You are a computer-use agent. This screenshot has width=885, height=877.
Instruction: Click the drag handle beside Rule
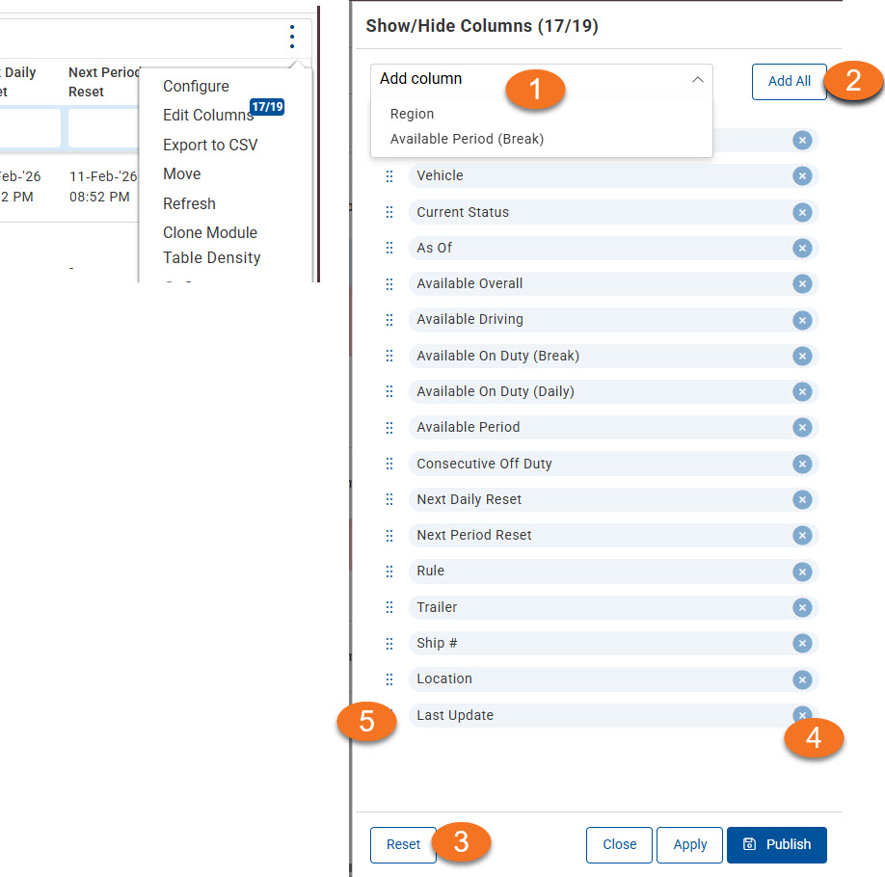(x=389, y=571)
